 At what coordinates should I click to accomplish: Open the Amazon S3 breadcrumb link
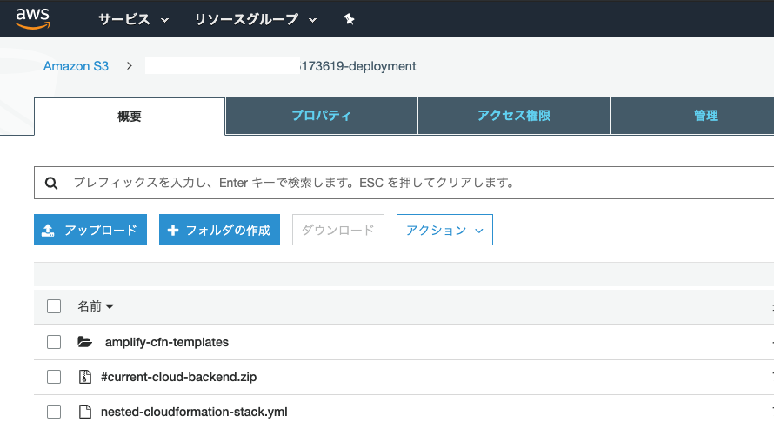click(76, 66)
